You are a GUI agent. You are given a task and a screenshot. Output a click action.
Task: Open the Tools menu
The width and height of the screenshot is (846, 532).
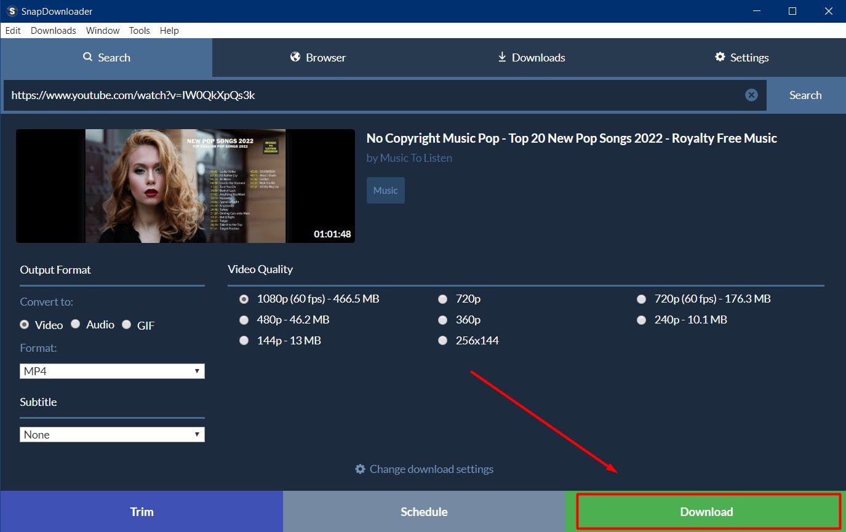coord(140,30)
